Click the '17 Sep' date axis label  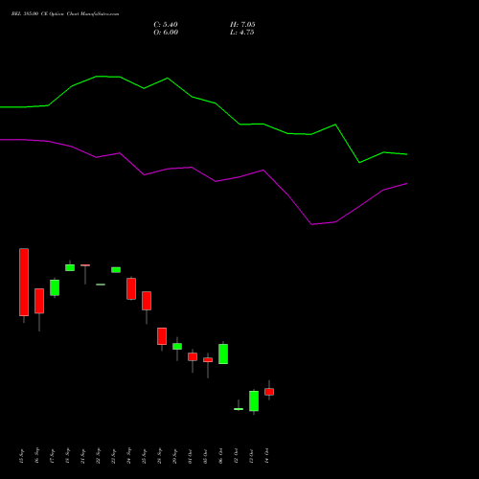(52, 456)
